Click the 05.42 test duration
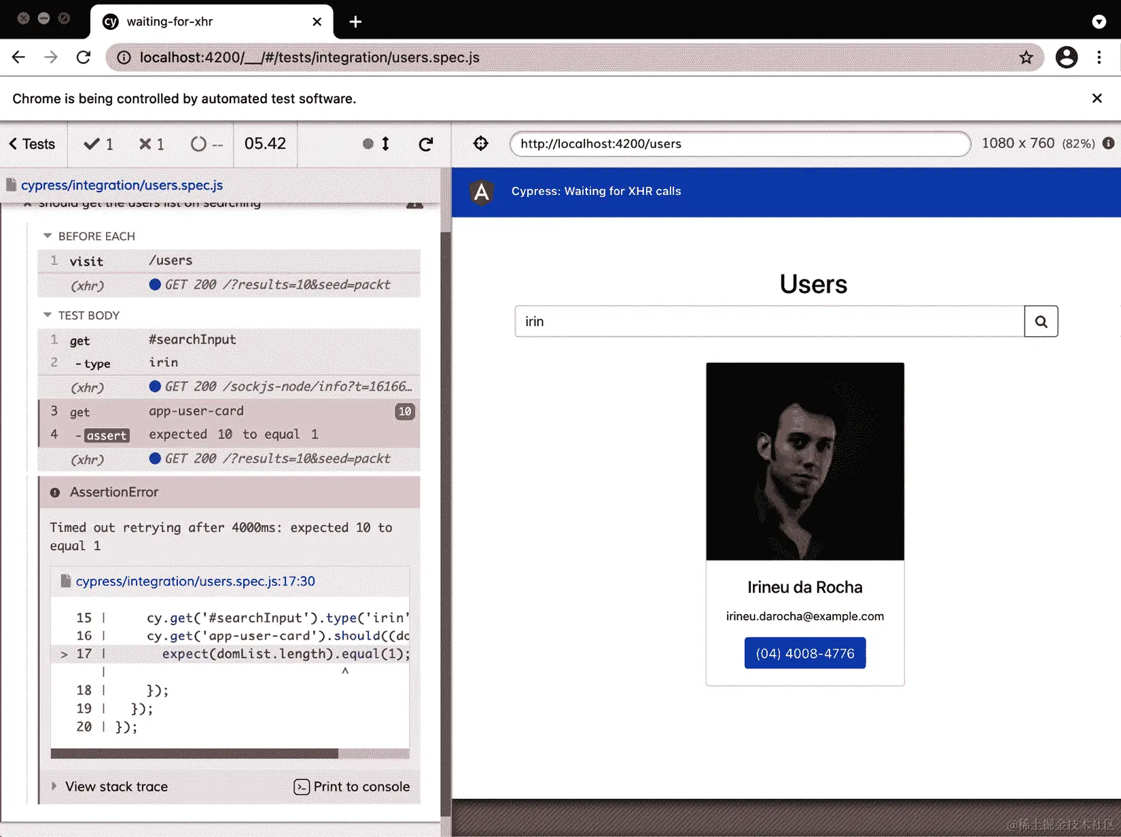 266,144
